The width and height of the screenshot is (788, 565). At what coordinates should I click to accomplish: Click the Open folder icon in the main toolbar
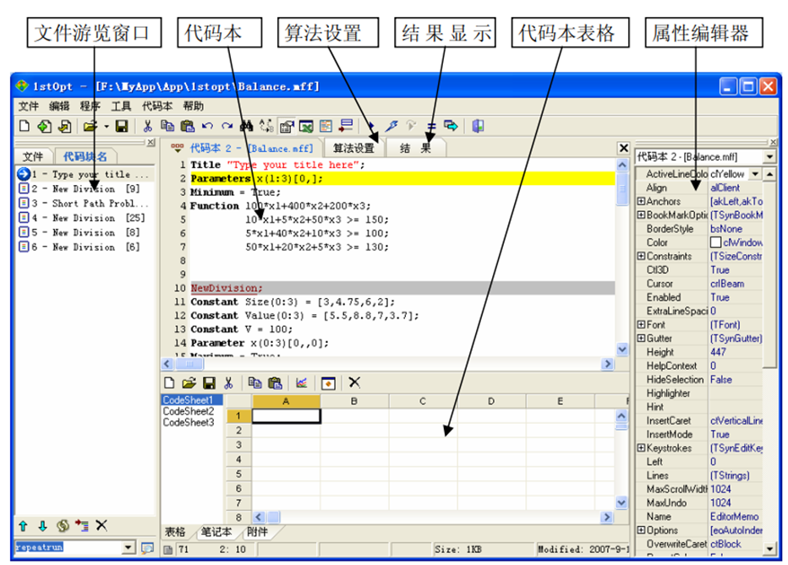(90, 127)
